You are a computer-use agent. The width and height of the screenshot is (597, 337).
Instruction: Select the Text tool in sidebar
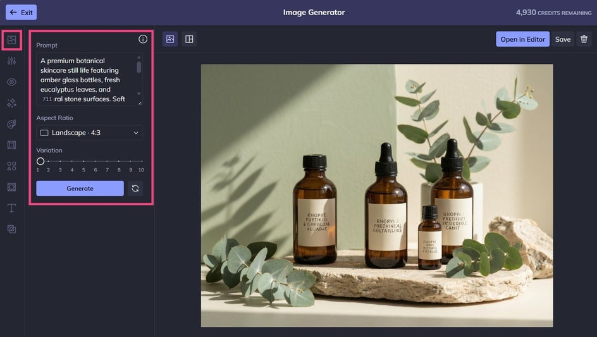[11, 208]
